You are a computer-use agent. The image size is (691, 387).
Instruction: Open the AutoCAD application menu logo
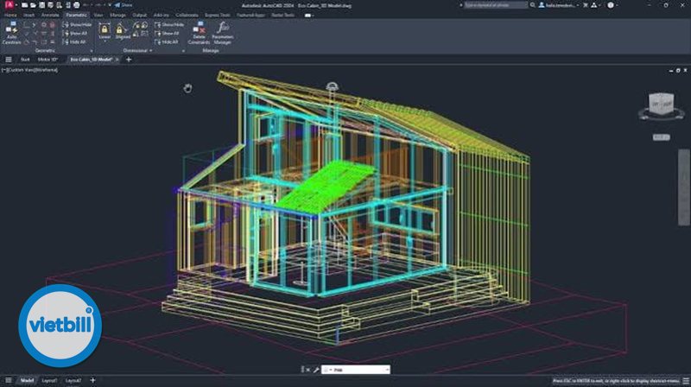pos(9,5)
